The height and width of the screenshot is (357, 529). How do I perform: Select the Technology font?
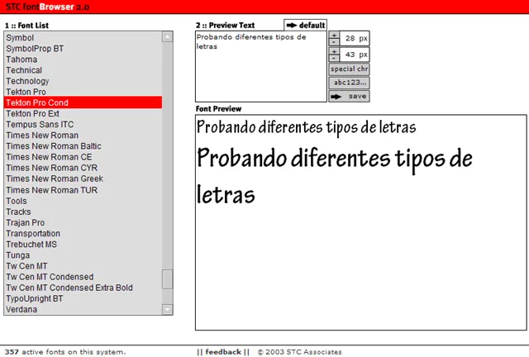click(x=83, y=81)
